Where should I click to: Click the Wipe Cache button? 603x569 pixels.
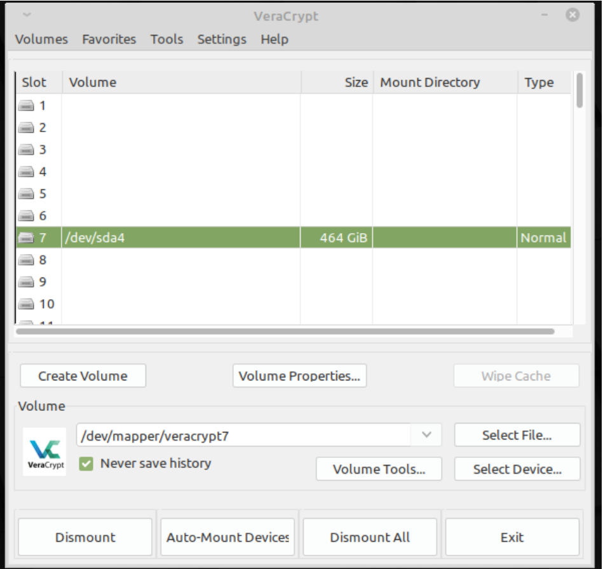pyautogui.click(x=516, y=375)
